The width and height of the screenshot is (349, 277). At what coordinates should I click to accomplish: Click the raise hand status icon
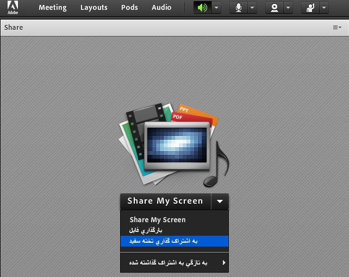[x=310, y=8]
